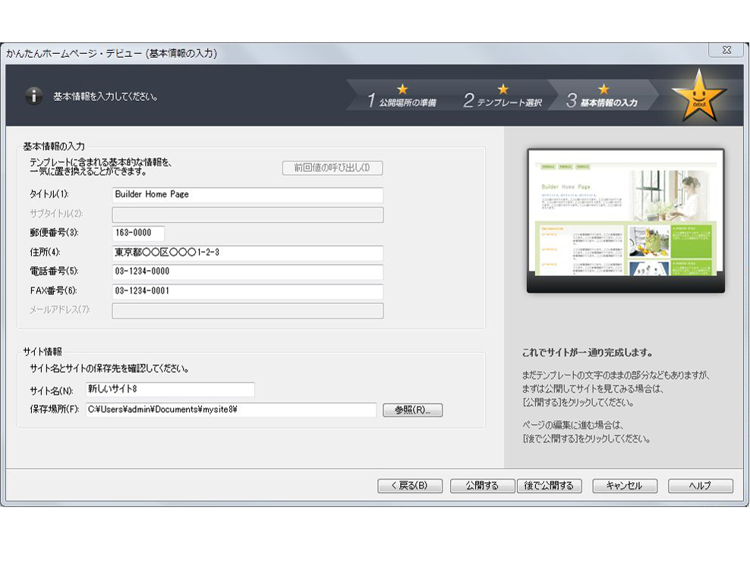Click the info icon beside the instruction text
The height and width of the screenshot is (562, 750).
[x=33, y=96]
